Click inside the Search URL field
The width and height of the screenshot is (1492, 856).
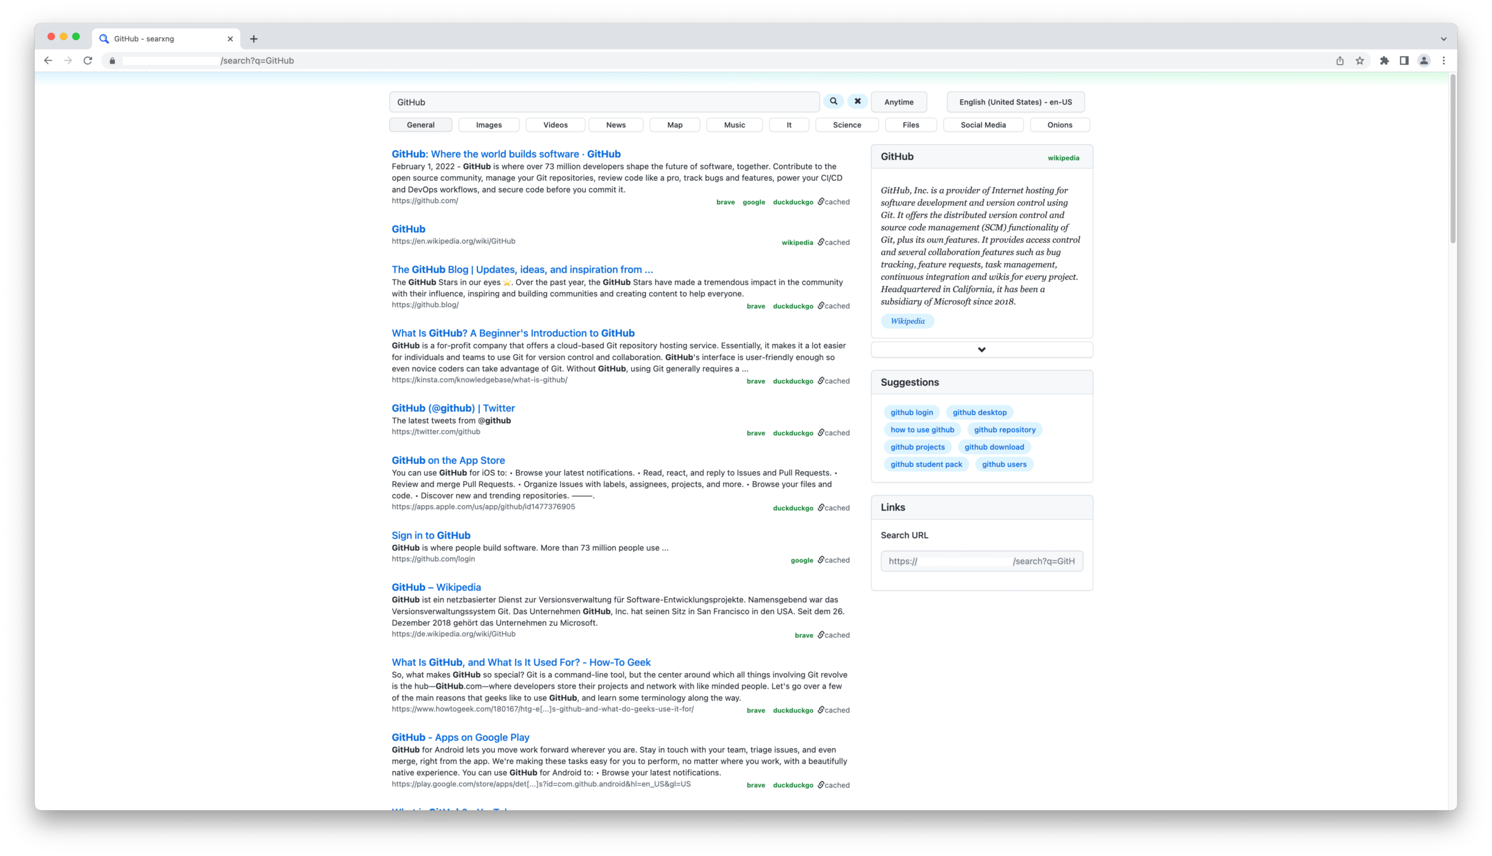coord(981,561)
